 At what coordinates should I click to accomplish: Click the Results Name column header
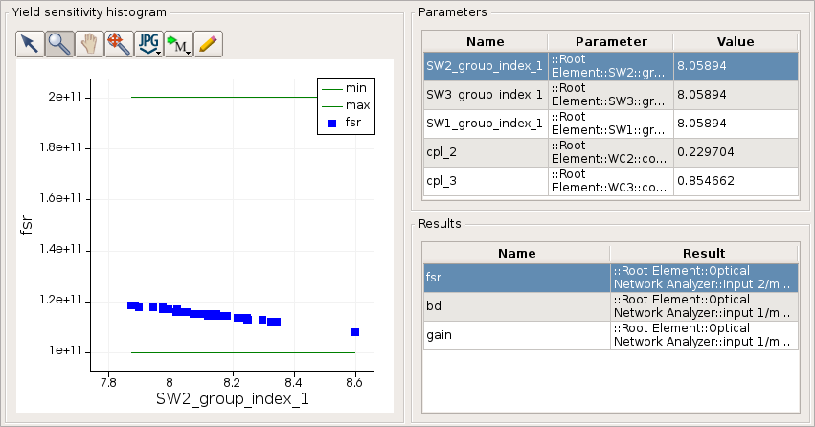pyautogui.click(x=516, y=253)
